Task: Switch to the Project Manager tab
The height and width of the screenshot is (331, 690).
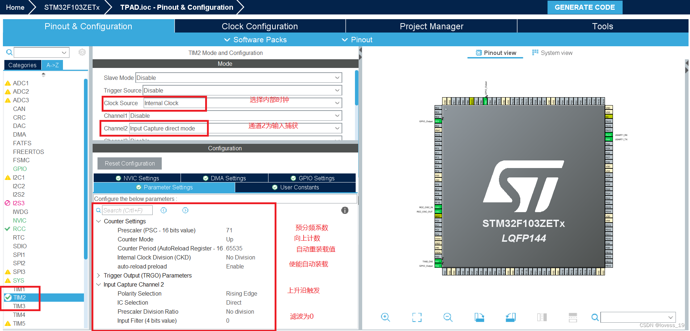Action: click(431, 26)
